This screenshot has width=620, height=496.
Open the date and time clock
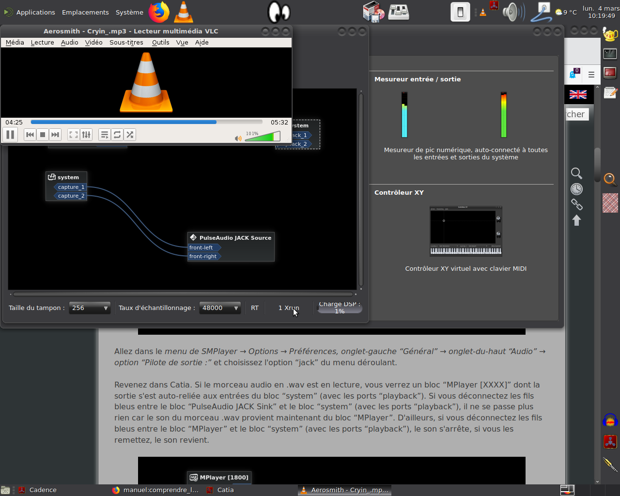click(601, 12)
